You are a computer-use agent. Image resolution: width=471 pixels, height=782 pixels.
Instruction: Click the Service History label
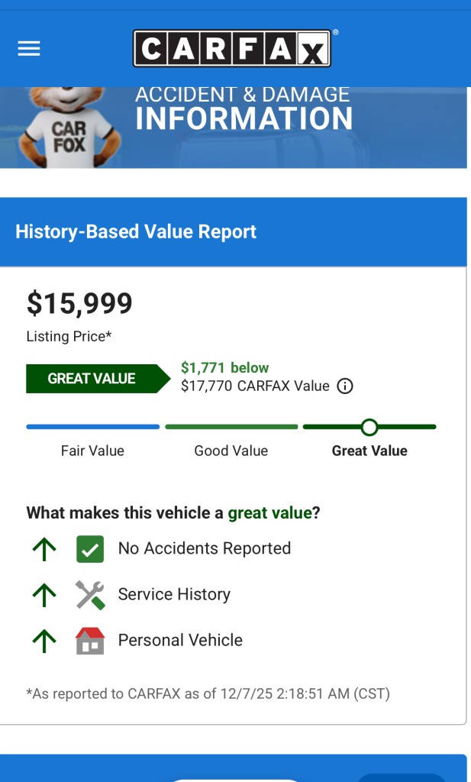174,595
